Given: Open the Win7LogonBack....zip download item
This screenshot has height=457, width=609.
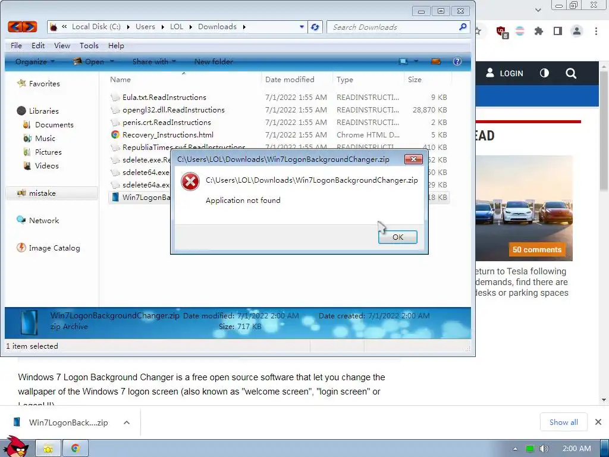Looking at the screenshot, I should 62,422.
